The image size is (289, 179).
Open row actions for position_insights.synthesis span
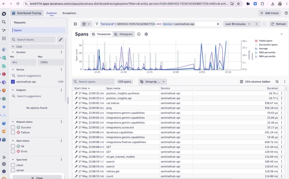(281, 93)
